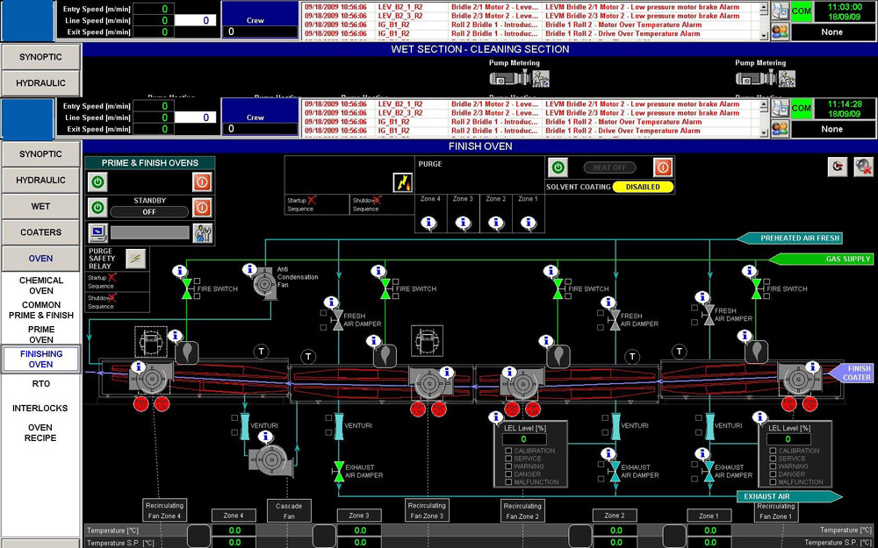Image resolution: width=878 pixels, height=548 pixels.
Task: Click the Purge Safety Relay lightning icon
Action: [x=135, y=259]
